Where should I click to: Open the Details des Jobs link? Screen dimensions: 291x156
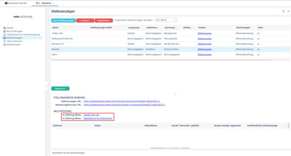(92, 115)
